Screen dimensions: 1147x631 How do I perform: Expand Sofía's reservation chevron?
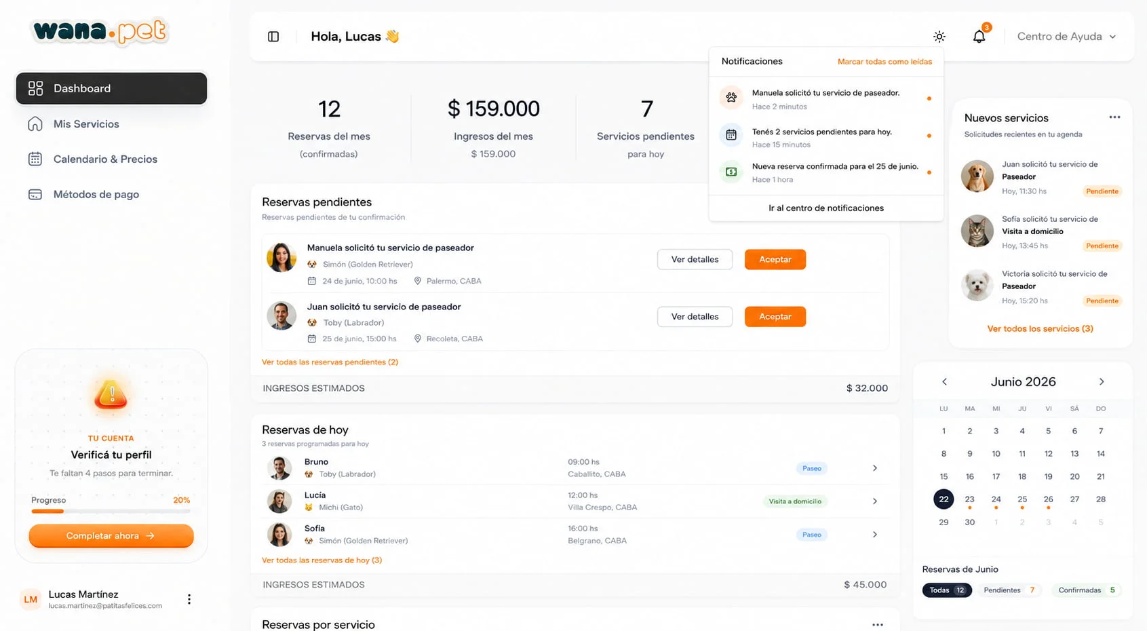pyautogui.click(x=875, y=535)
